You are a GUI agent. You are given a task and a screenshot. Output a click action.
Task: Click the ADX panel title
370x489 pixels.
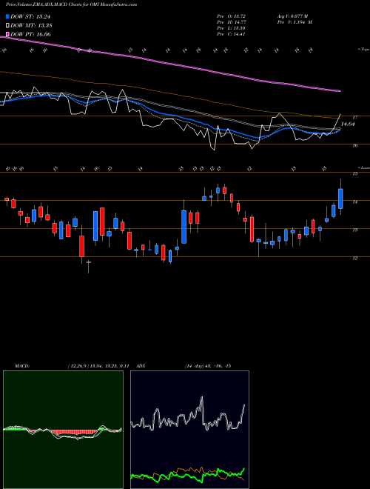coord(141,366)
